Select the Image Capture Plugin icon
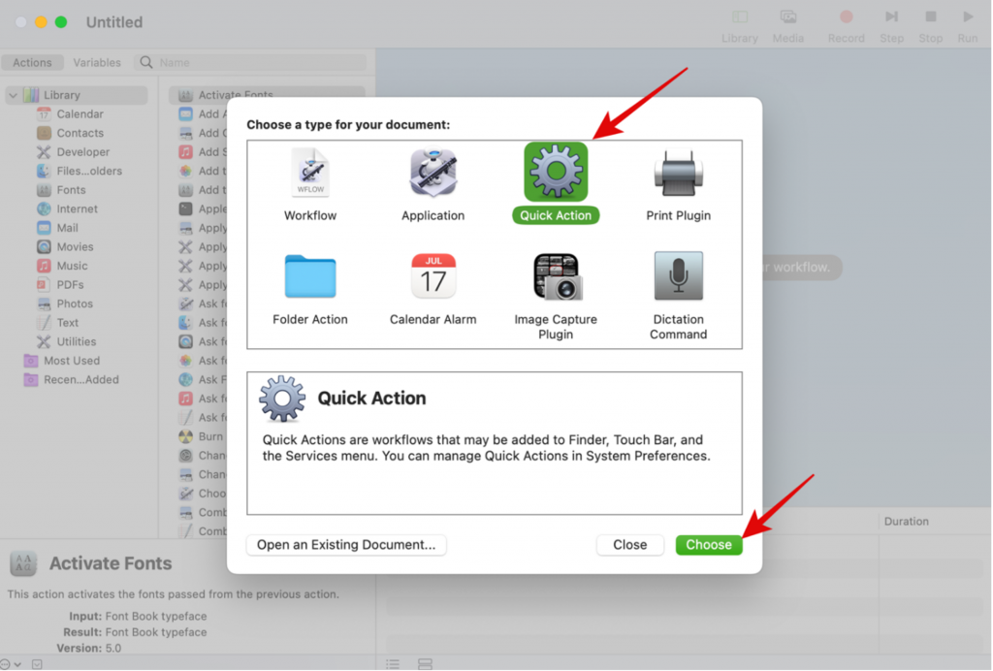Screen dimensions: 993x671 coord(556,277)
